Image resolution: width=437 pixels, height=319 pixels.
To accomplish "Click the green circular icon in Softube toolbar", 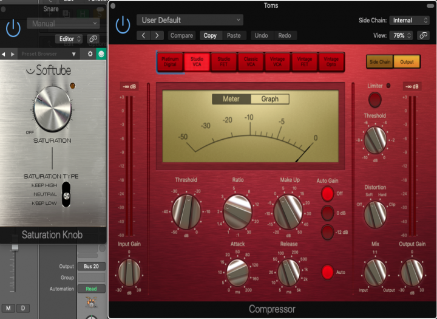I will point(101,54).
